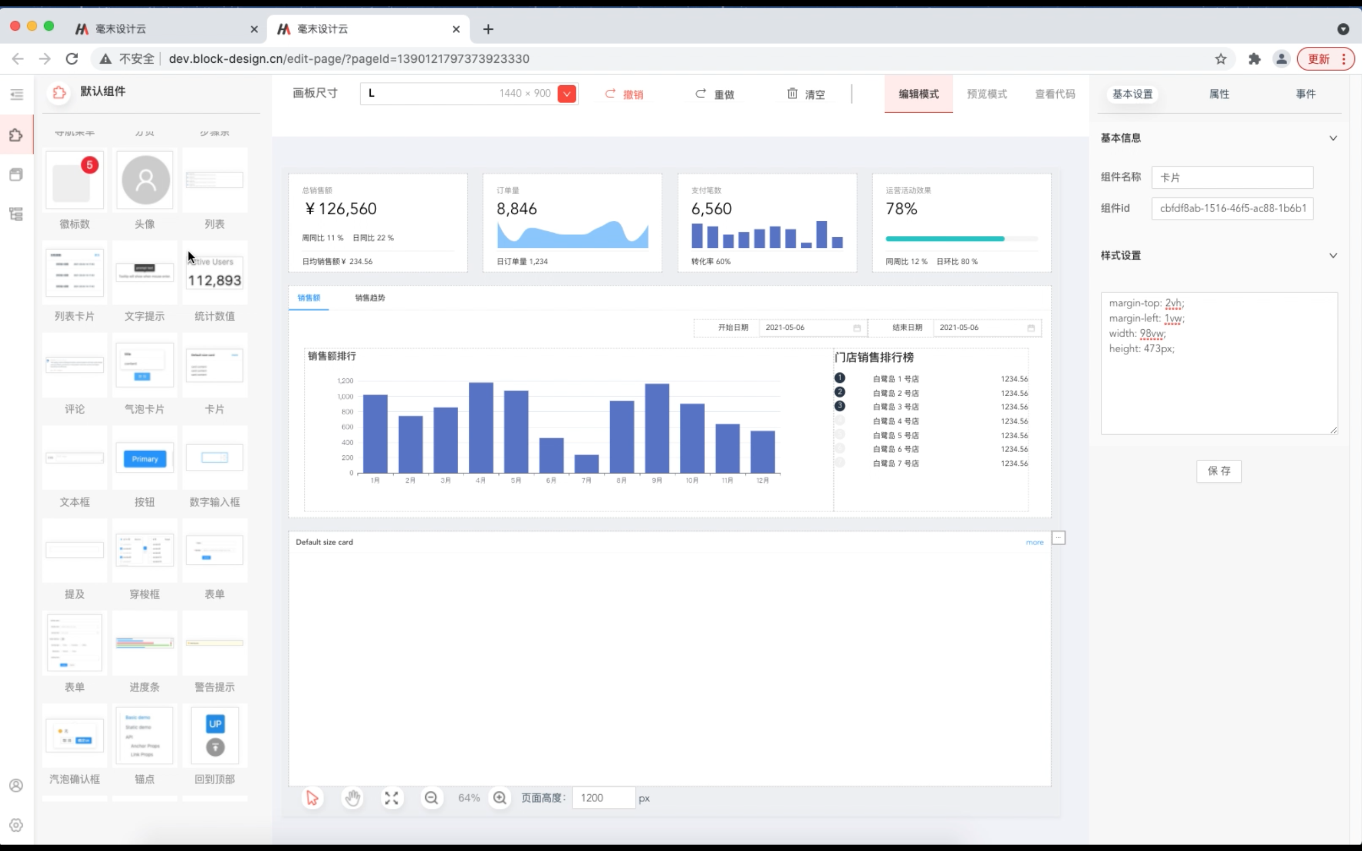The image size is (1362, 851).
Task: Open the canvas size dropdown
Action: tap(567, 94)
